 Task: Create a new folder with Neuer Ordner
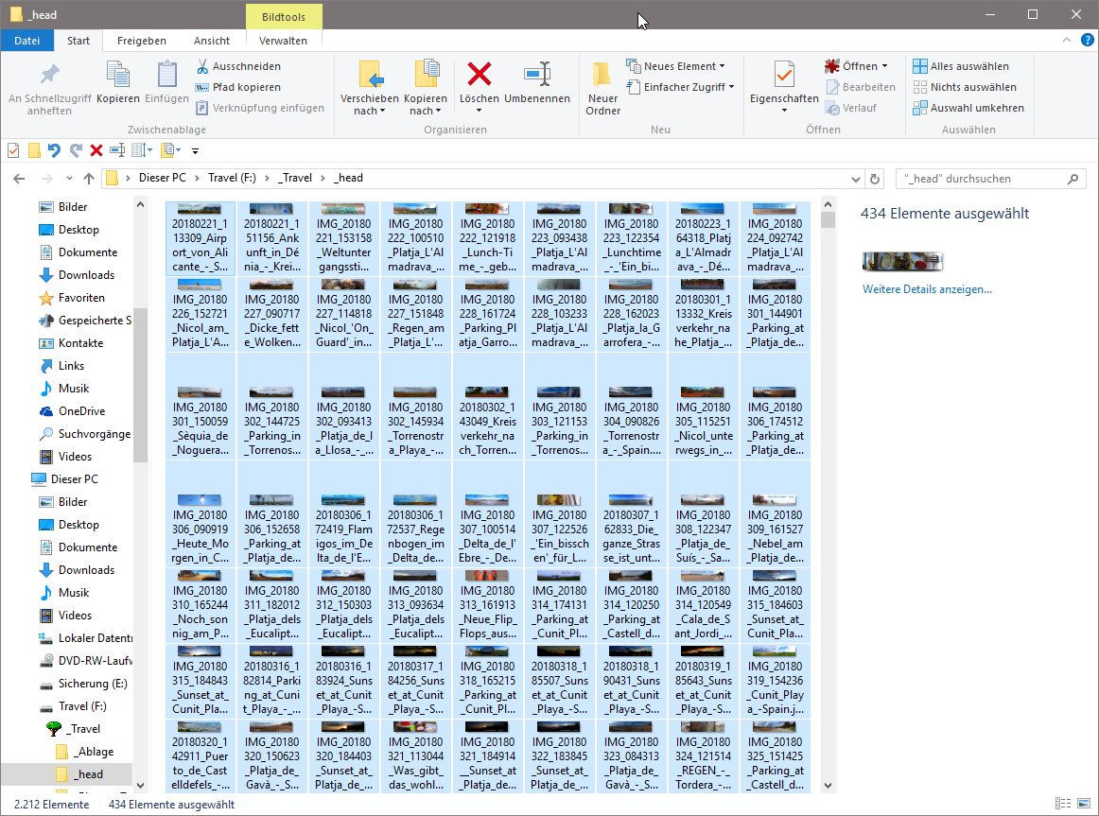click(x=602, y=78)
